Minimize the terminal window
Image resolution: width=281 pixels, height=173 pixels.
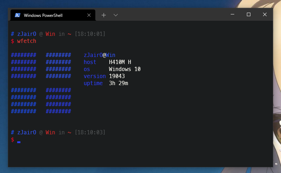click(232, 14)
